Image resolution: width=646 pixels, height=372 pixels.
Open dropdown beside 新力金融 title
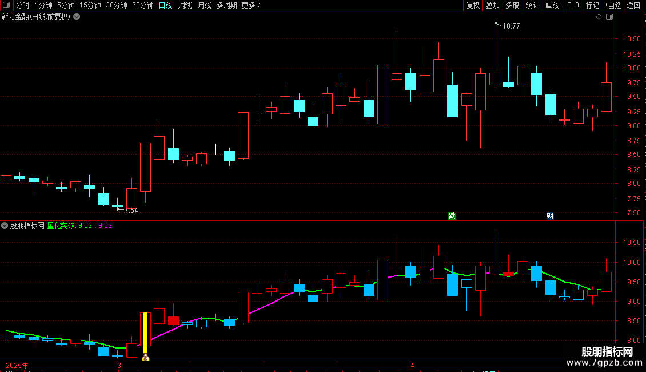[77, 17]
